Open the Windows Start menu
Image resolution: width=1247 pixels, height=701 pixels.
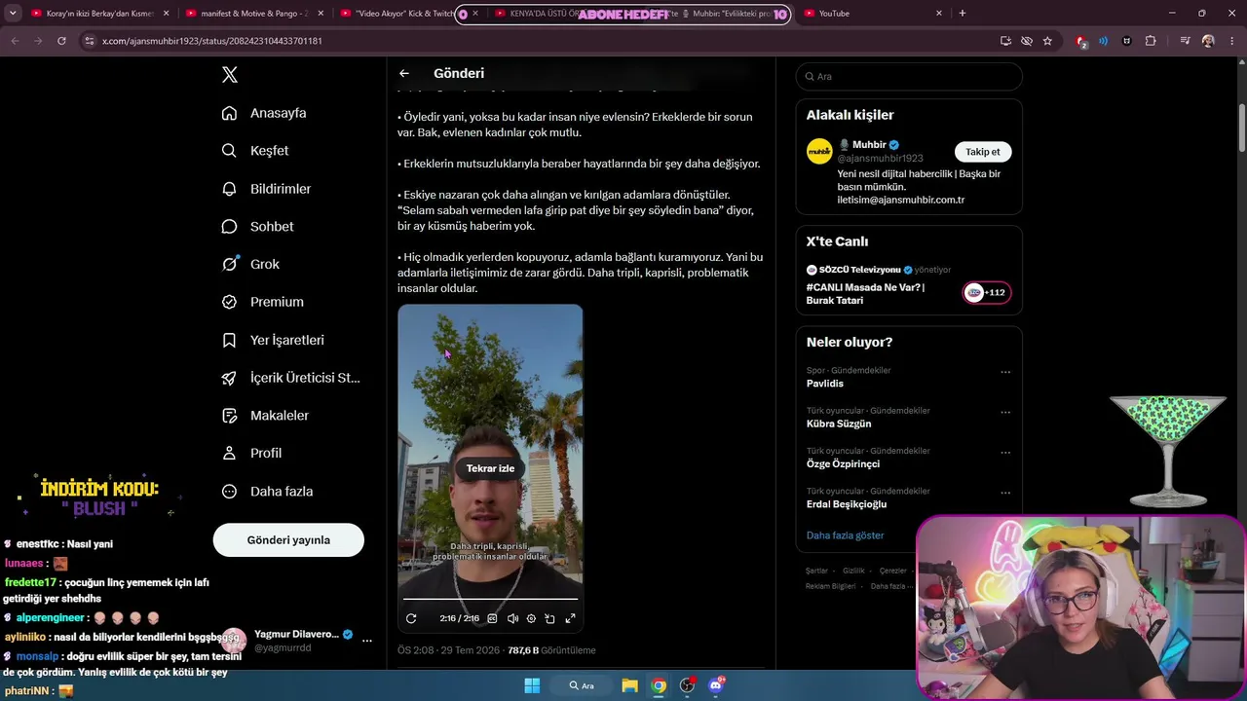(x=532, y=685)
